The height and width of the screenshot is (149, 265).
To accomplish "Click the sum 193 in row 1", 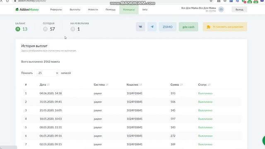I will [173, 93].
